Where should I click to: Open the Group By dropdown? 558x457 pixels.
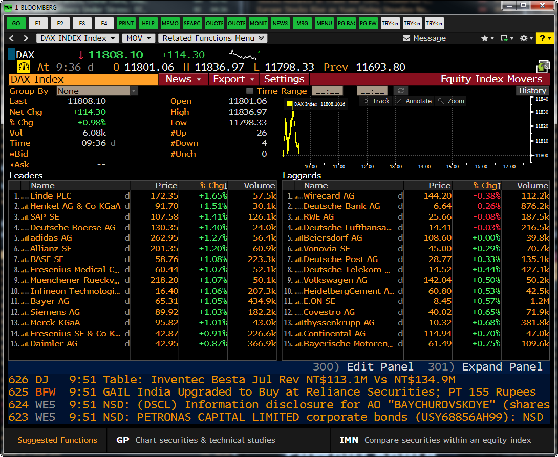(97, 91)
